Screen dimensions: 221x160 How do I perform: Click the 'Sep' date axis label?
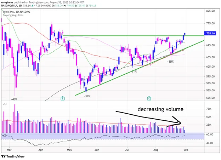186,150
